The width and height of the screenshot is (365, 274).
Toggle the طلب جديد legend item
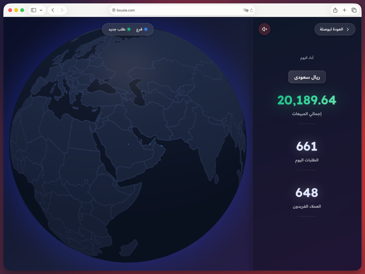pyautogui.click(x=119, y=29)
